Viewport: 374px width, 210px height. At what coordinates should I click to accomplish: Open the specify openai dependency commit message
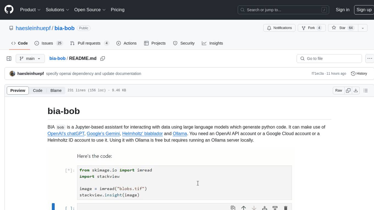pos(94,74)
